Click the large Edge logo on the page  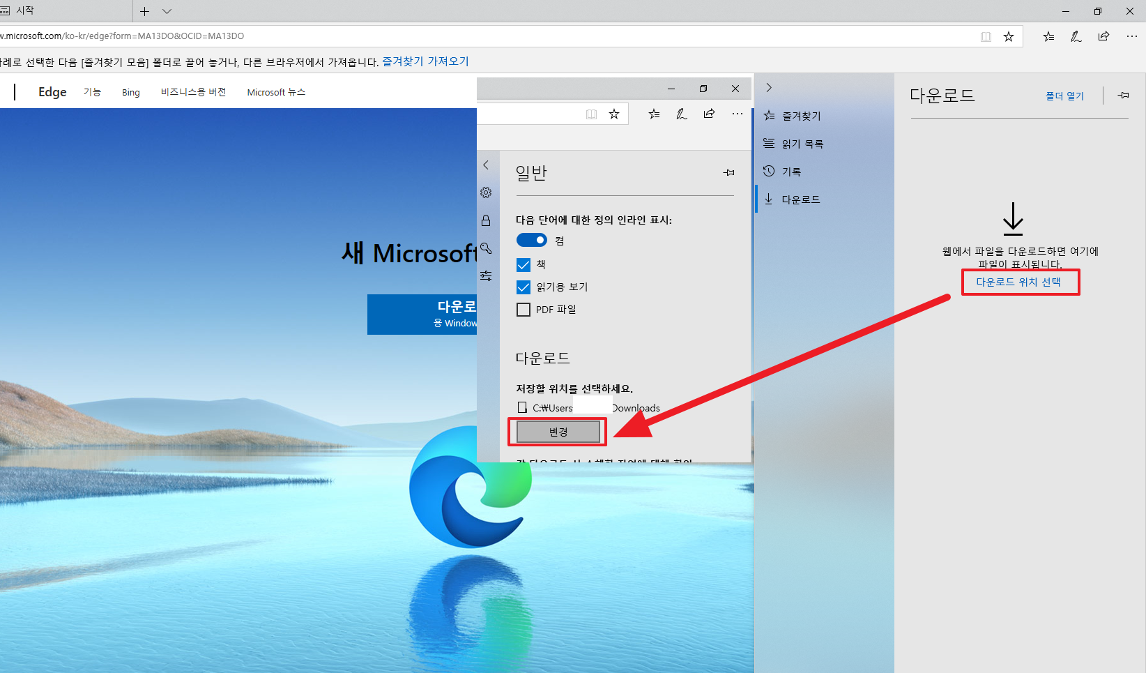(x=471, y=487)
